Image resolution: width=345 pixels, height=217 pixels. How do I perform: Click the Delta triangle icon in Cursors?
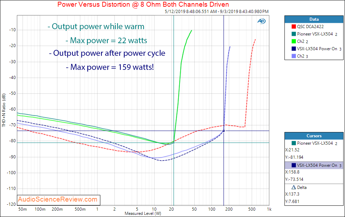coord(294,188)
